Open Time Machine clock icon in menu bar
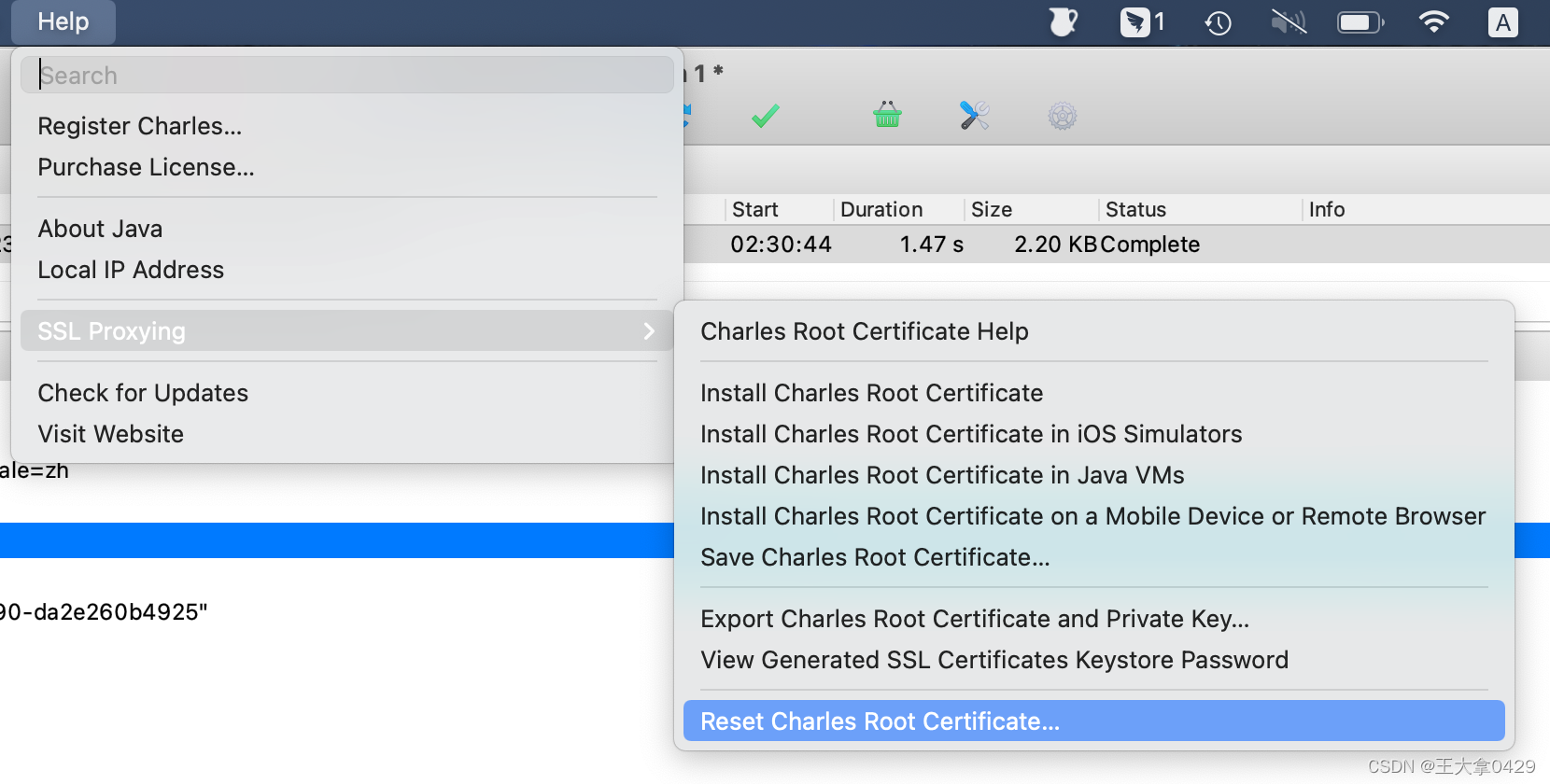 pyautogui.click(x=1218, y=22)
